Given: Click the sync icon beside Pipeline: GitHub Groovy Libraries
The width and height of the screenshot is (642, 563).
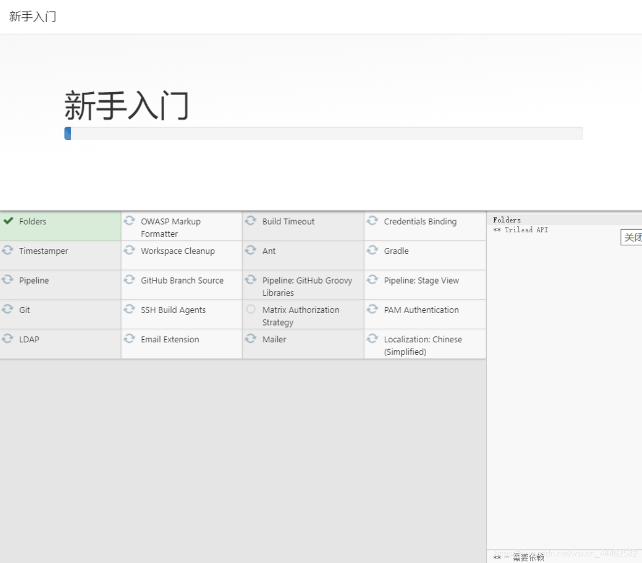Looking at the screenshot, I should pos(251,279).
